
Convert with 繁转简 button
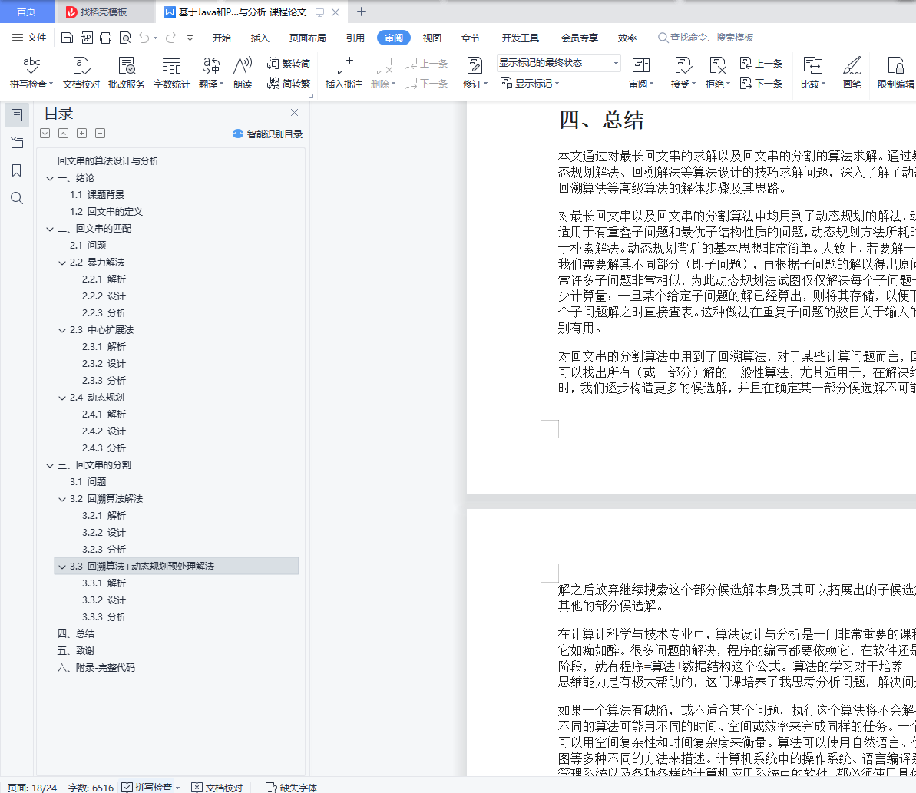click(x=289, y=63)
